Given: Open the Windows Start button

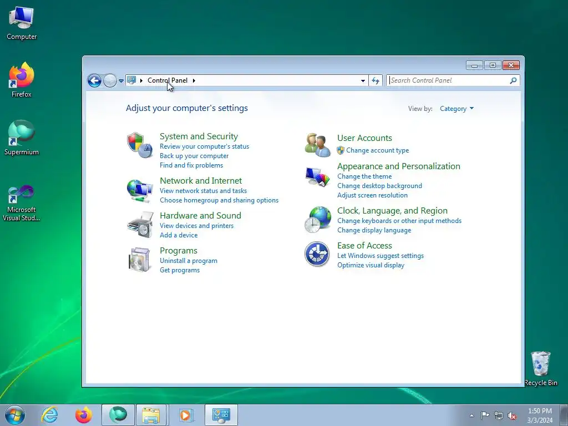Looking at the screenshot, I should [x=15, y=415].
